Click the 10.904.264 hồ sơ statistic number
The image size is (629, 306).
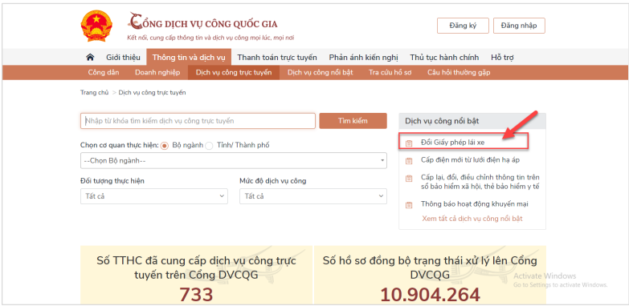click(x=430, y=295)
